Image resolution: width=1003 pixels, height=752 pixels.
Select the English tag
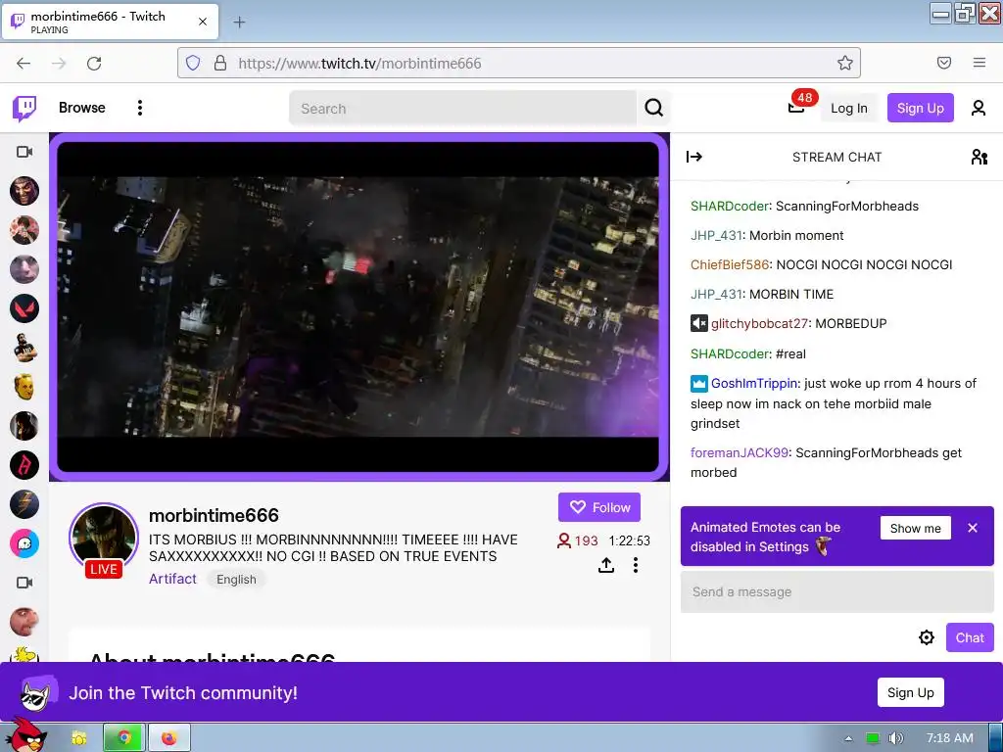[x=236, y=580]
